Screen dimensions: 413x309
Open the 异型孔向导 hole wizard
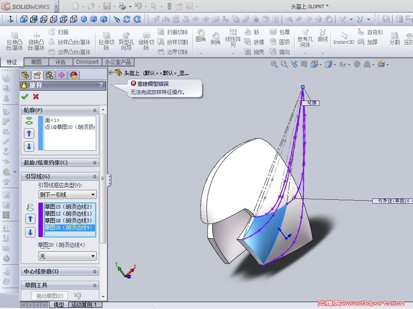coord(126,41)
